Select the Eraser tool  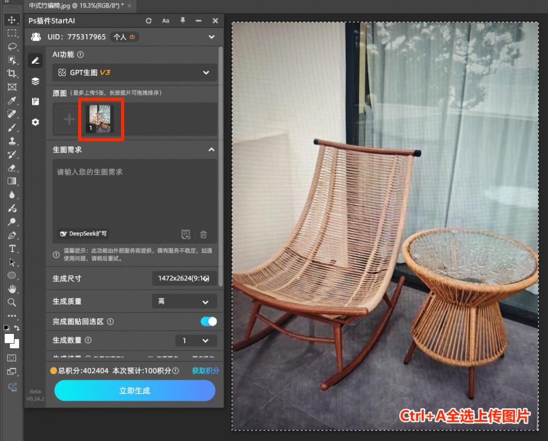(12, 168)
